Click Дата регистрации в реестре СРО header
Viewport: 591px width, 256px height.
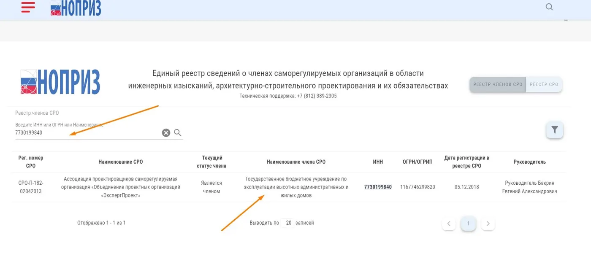[x=466, y=162]
